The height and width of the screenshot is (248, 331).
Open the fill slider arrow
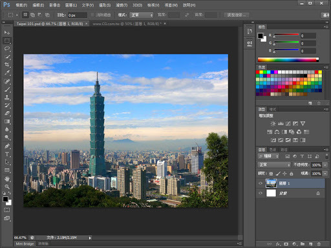click(325, 174)
